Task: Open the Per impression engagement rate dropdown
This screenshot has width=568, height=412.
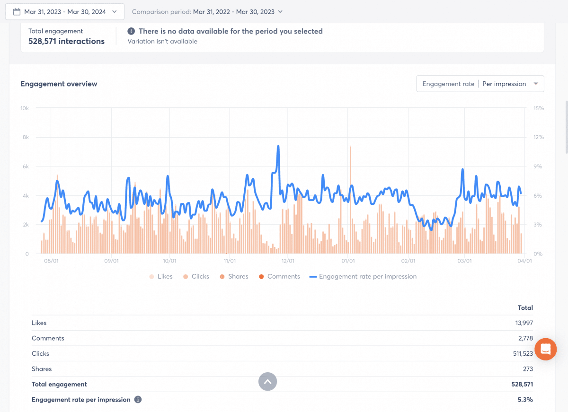Action: click(480, 84)
